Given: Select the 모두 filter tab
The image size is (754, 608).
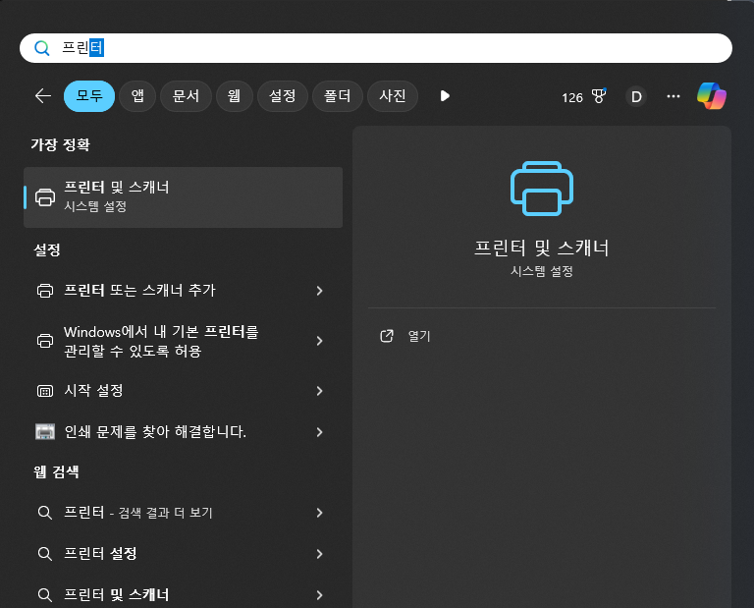Looking at the screenshot, I should 89,96.
